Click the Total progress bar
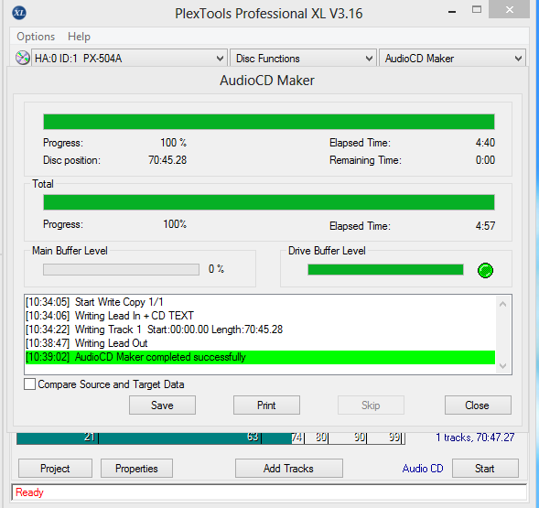This screenshot has height=508, width=539. pos(269,202)
